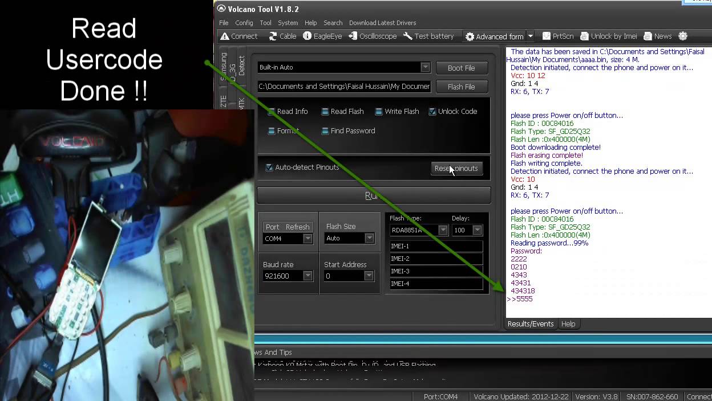Expand the Advanced form dropdown arrow
Image resolution: width=712 pixels, height=401 pixels.
click(531, 36)
